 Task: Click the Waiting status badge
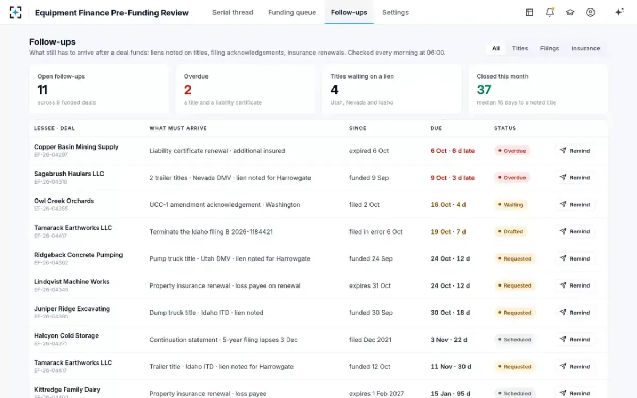tap(511, 204)
